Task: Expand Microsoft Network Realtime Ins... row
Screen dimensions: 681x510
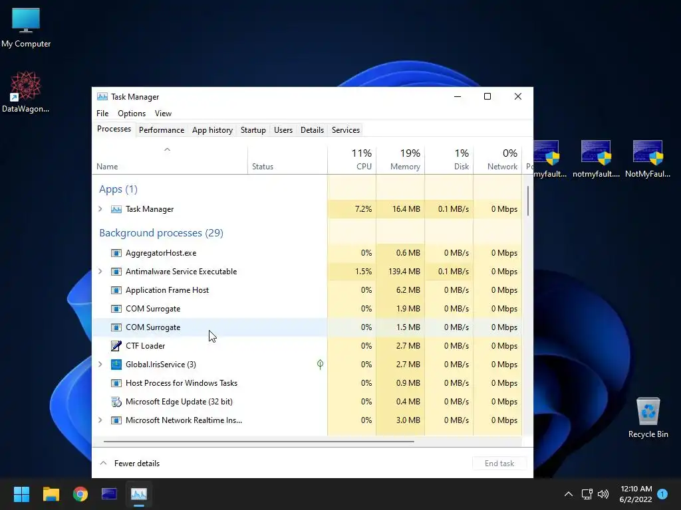Action: click(x=100, y=420)
